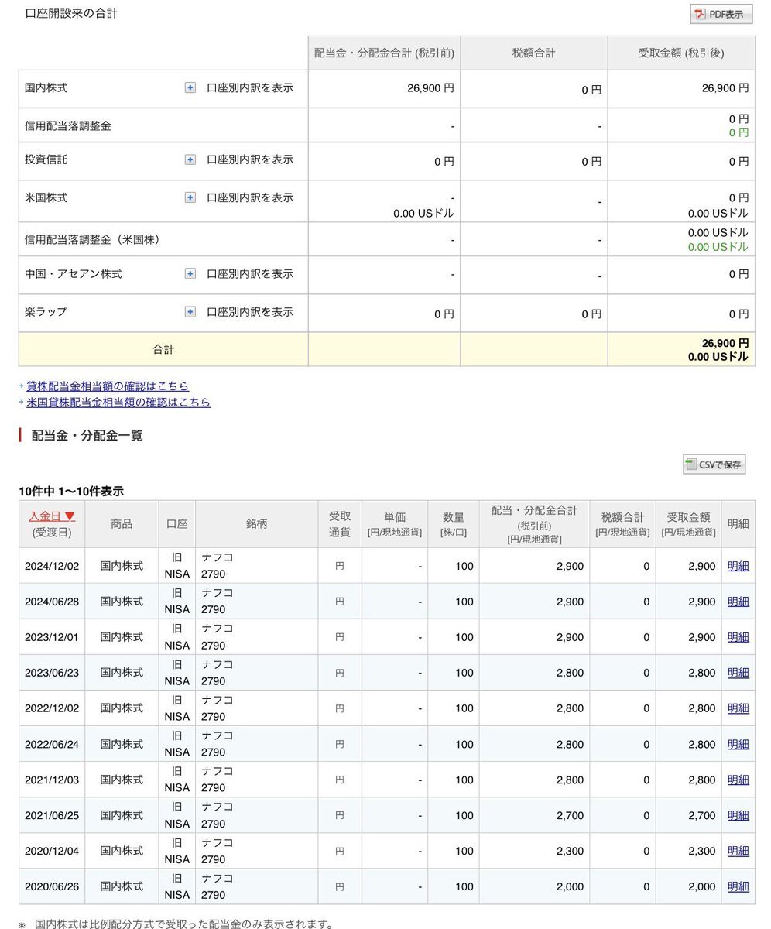Open 明細 for the 2021/12/03 dividend

click(738, 780)
